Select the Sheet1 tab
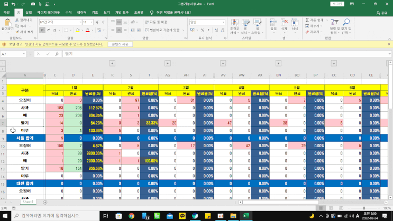Viewport: 393px width, 221px height. pos(28,202)
